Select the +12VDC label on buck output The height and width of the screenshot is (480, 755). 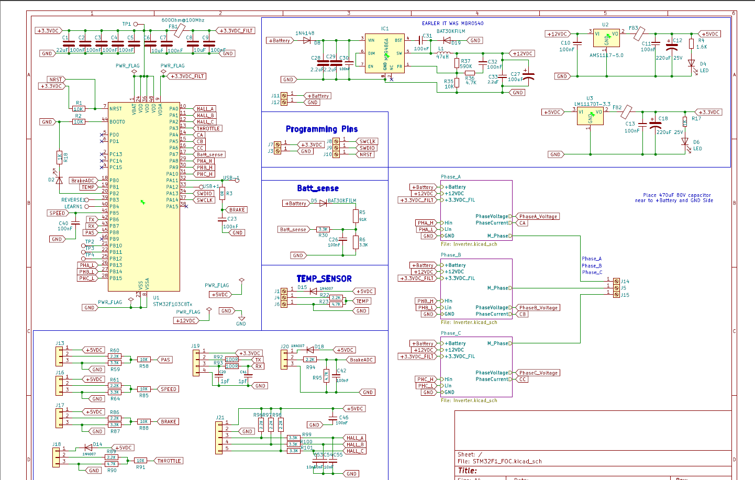click(x=521, y=53)
